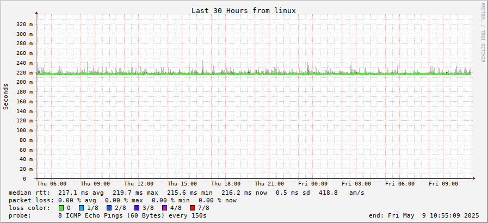Click the '0.5 ms sd' value
Image resolution: width=488 pixels, height=223 pixels.
[293, 193]
